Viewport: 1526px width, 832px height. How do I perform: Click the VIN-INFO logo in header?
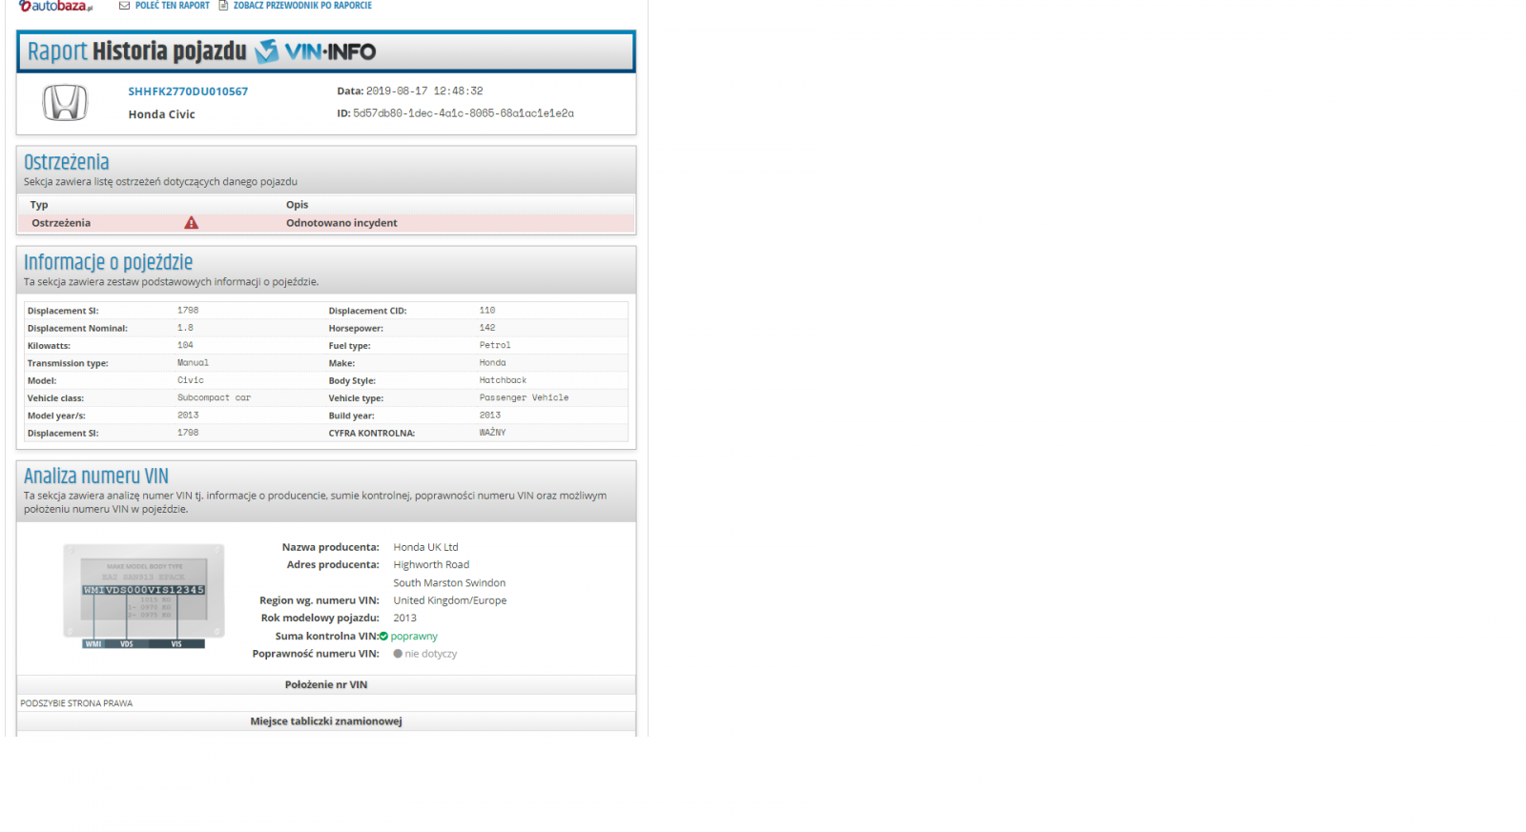click(317, 51)
